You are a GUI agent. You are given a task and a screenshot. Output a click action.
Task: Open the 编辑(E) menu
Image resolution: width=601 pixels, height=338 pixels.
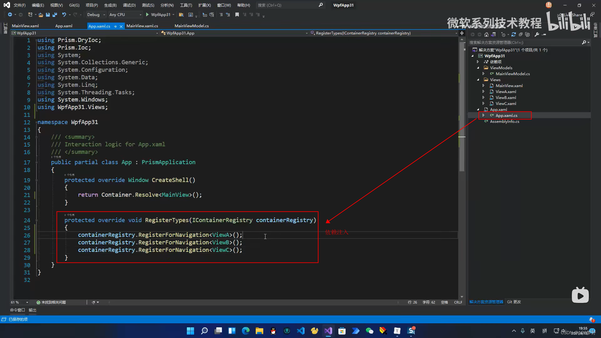click(38, 5)
